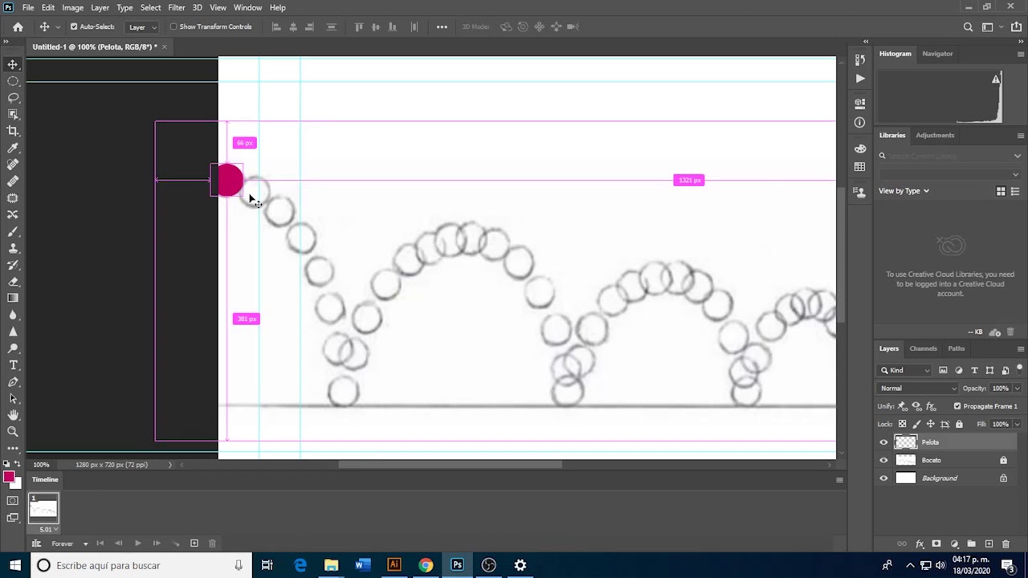This screenshot has width=1028, height=578.
Task: Create a new layer group folder
Action: (971, 544)
